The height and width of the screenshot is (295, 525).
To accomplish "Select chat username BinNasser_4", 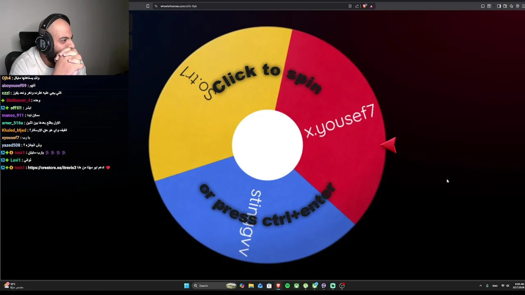I will point(18,100).
